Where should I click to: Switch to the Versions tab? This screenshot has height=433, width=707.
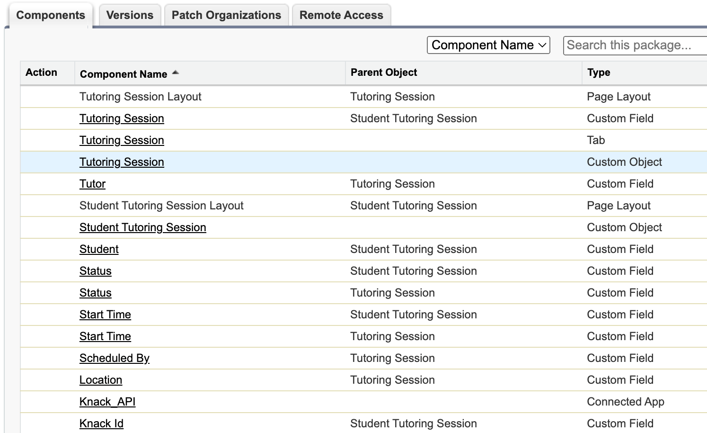point(130,15)
